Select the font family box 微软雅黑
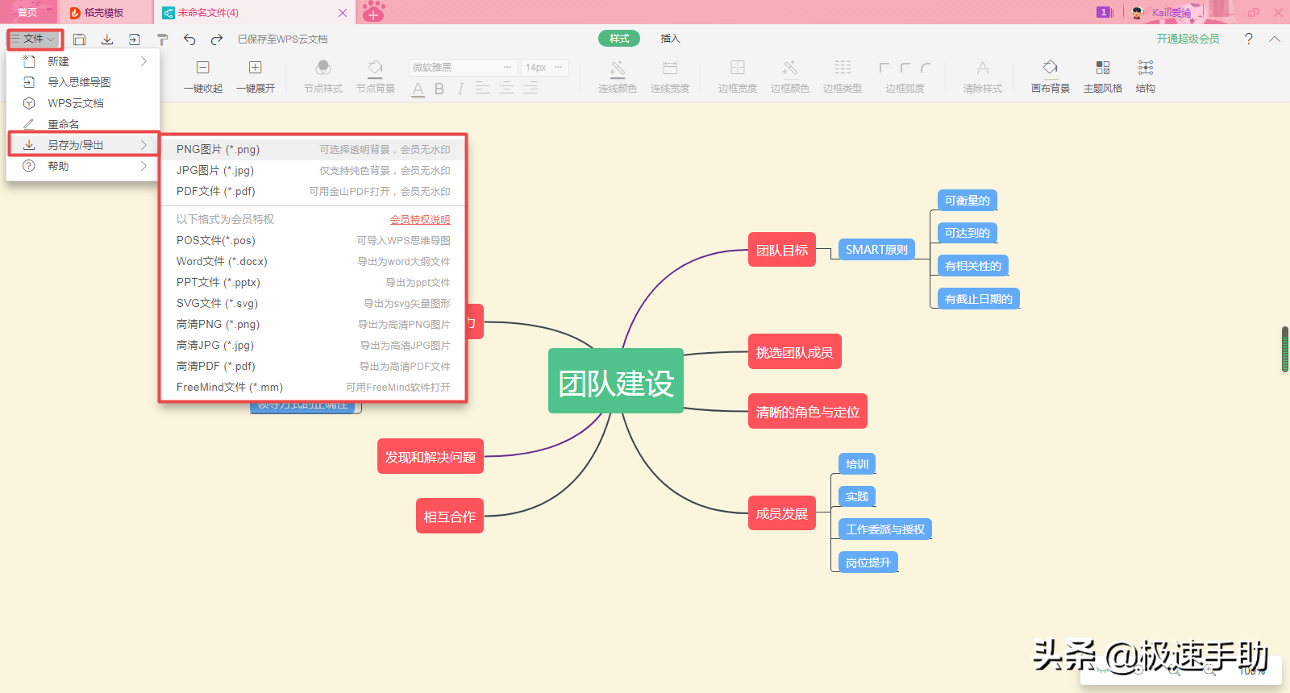Image resolution: width=1290 pixels, height=693 pixels. 463,68
